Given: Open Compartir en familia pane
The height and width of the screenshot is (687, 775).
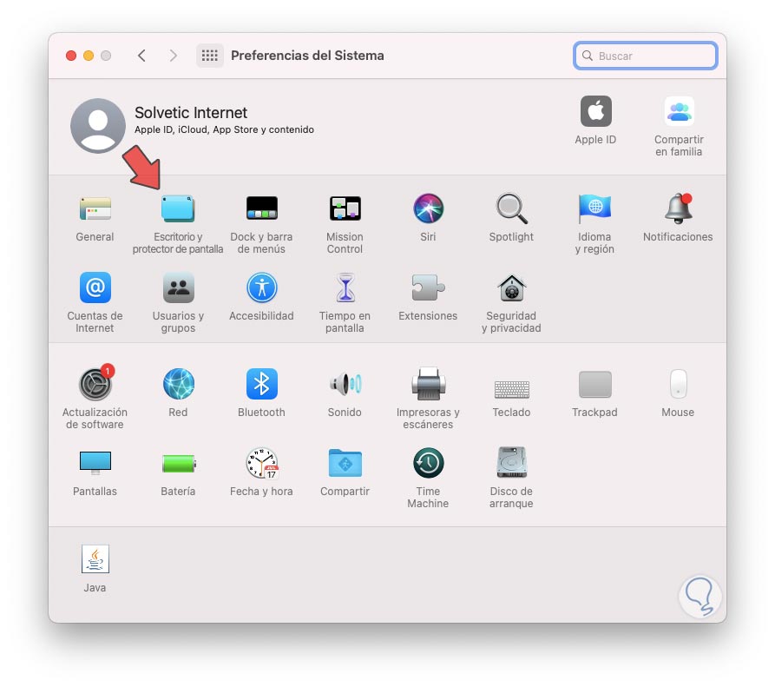Looking at the screenshot, I should pos(679,111).
